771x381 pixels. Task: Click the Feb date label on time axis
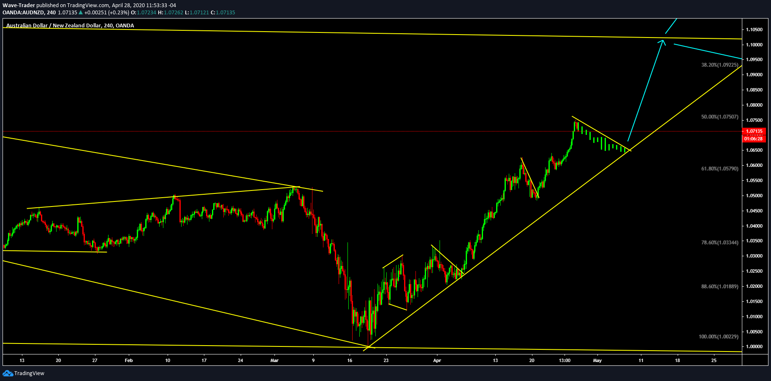pos(129,361)
